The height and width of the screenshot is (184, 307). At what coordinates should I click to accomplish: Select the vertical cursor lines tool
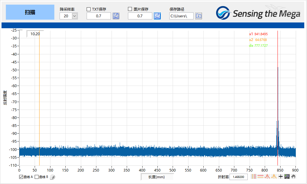[254, 176]
